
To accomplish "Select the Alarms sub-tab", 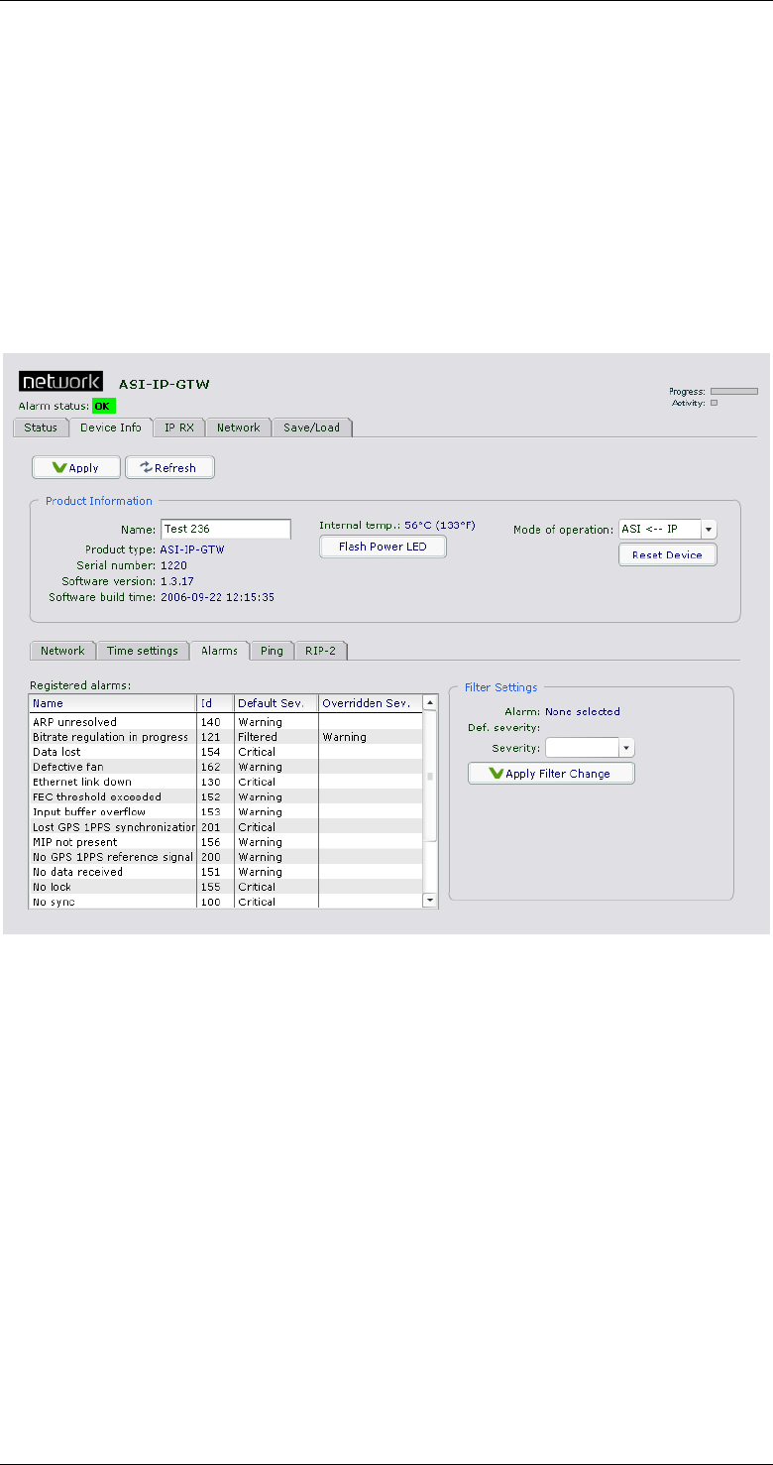I will [219, 651].
